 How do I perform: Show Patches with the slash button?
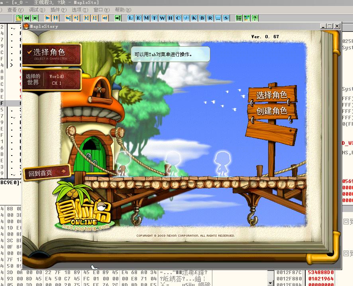pos(186,18)
